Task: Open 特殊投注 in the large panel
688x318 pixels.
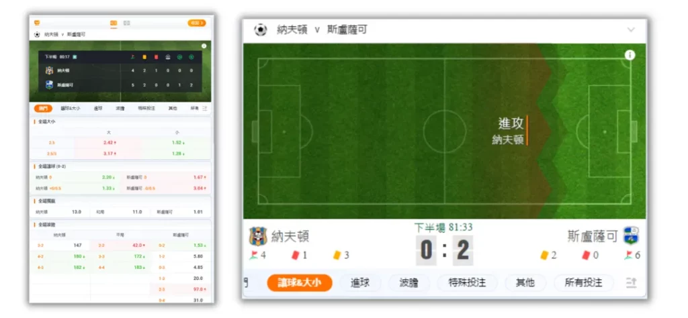Action: [x=467, y=283]
